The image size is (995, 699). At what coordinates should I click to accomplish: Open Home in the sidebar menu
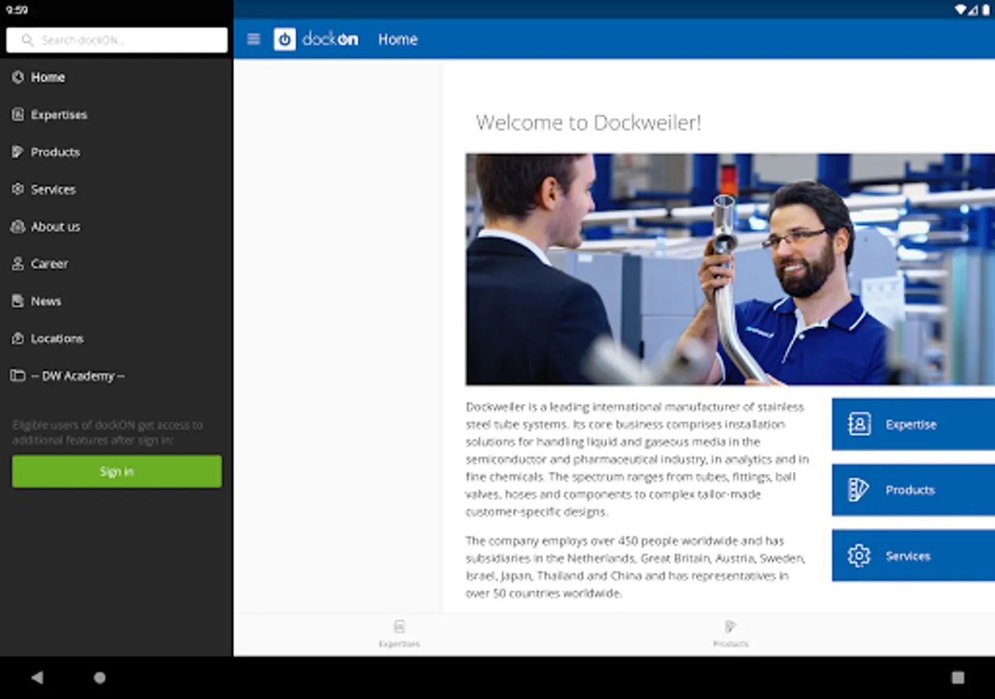117,77
